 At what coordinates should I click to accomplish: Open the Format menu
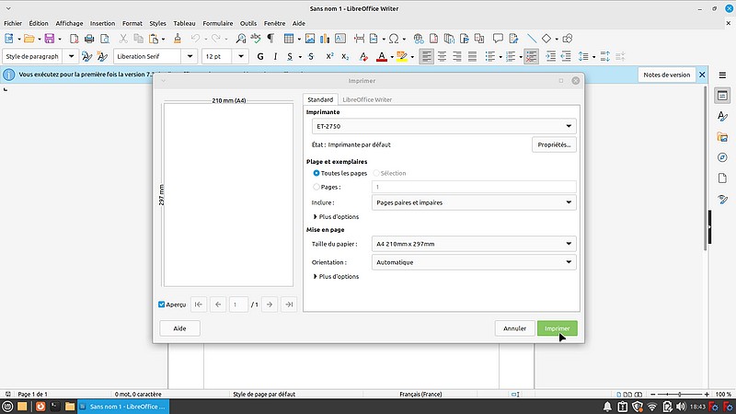tap(132, 24)
